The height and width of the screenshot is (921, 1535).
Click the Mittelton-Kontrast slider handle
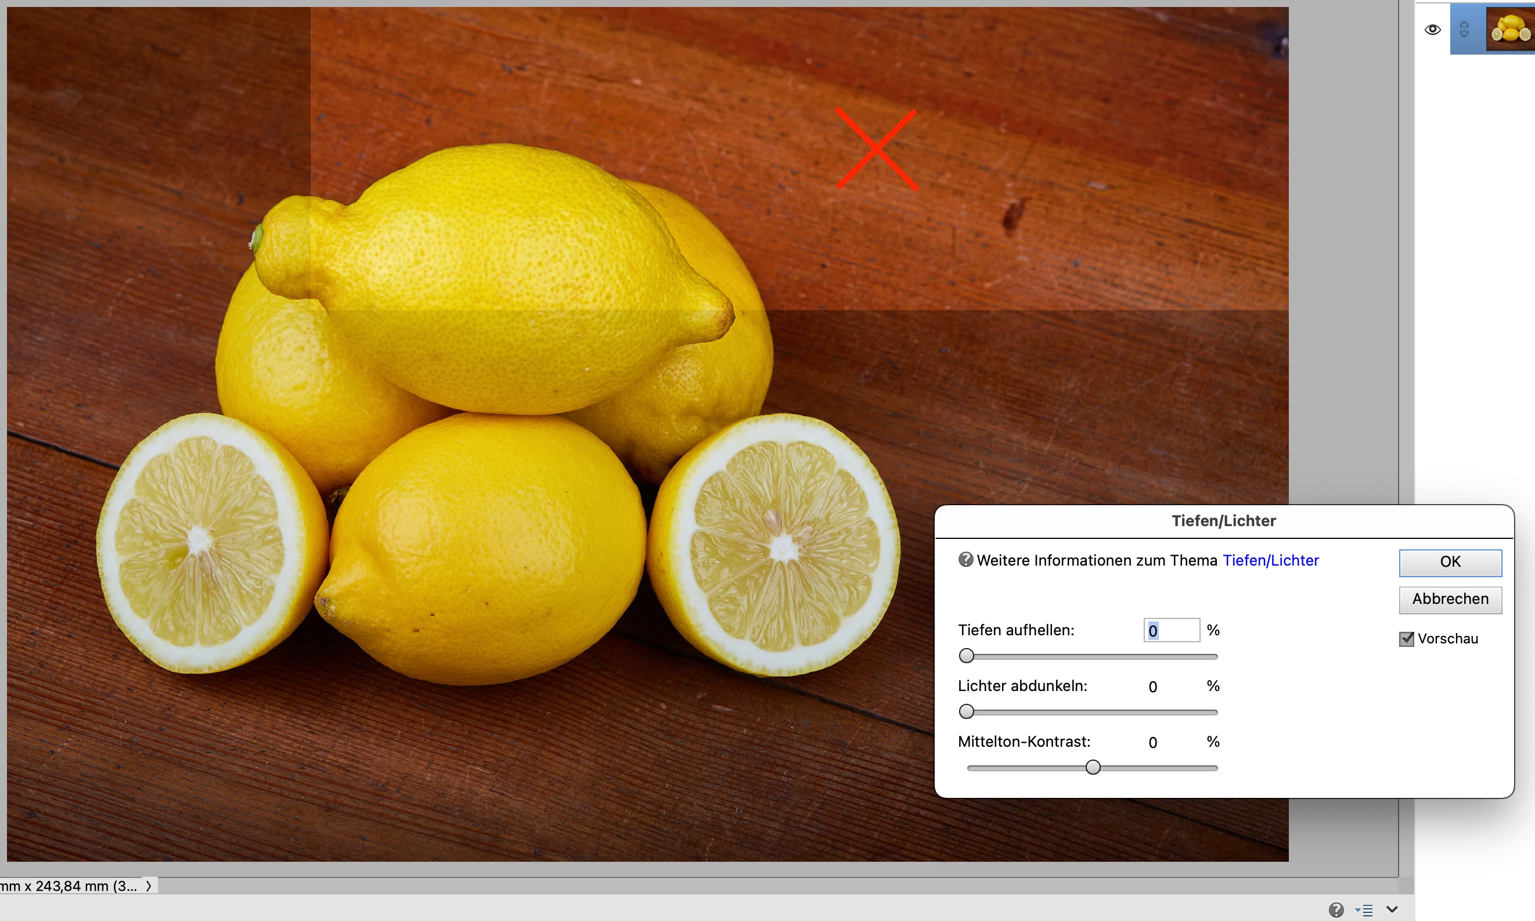pos(1093,768)
